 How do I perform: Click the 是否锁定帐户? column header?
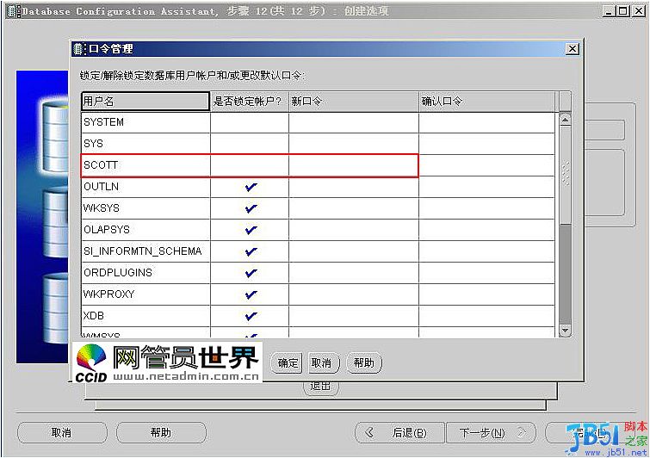[250, 101]
